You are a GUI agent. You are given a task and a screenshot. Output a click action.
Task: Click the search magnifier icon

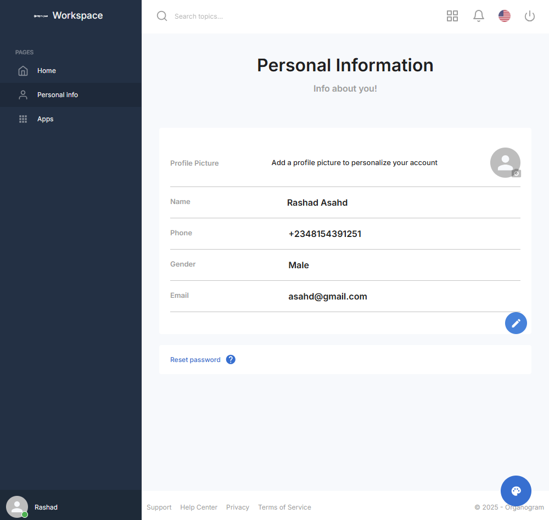click(x=162, y=16)
